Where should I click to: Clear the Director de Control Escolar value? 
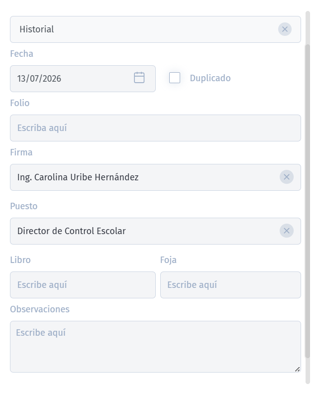click(x=287, y=231)
